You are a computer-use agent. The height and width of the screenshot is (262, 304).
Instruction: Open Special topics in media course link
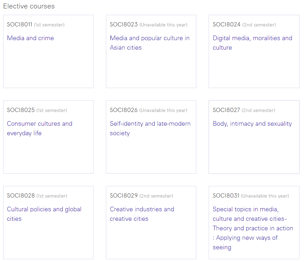(x=253, y=228)
